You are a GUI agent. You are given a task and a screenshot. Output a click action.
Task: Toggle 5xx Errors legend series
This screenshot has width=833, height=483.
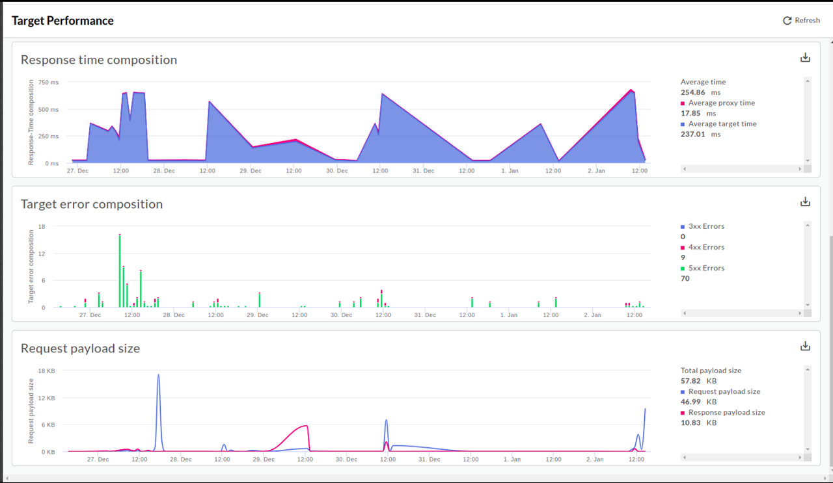coord(702,268)
